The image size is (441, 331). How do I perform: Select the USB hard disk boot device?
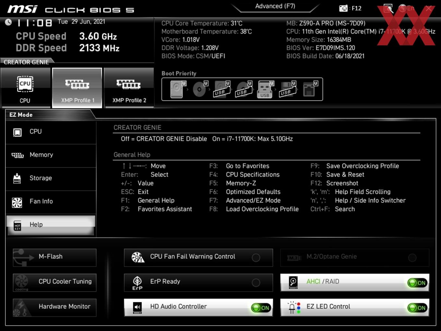click(x=221, y=89)
